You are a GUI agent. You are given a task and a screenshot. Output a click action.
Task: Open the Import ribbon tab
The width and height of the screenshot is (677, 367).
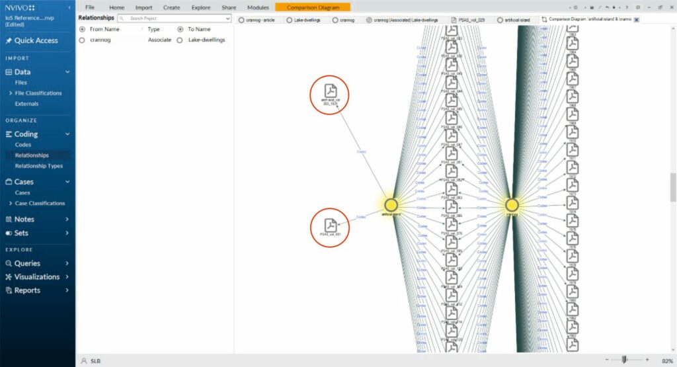143,7
